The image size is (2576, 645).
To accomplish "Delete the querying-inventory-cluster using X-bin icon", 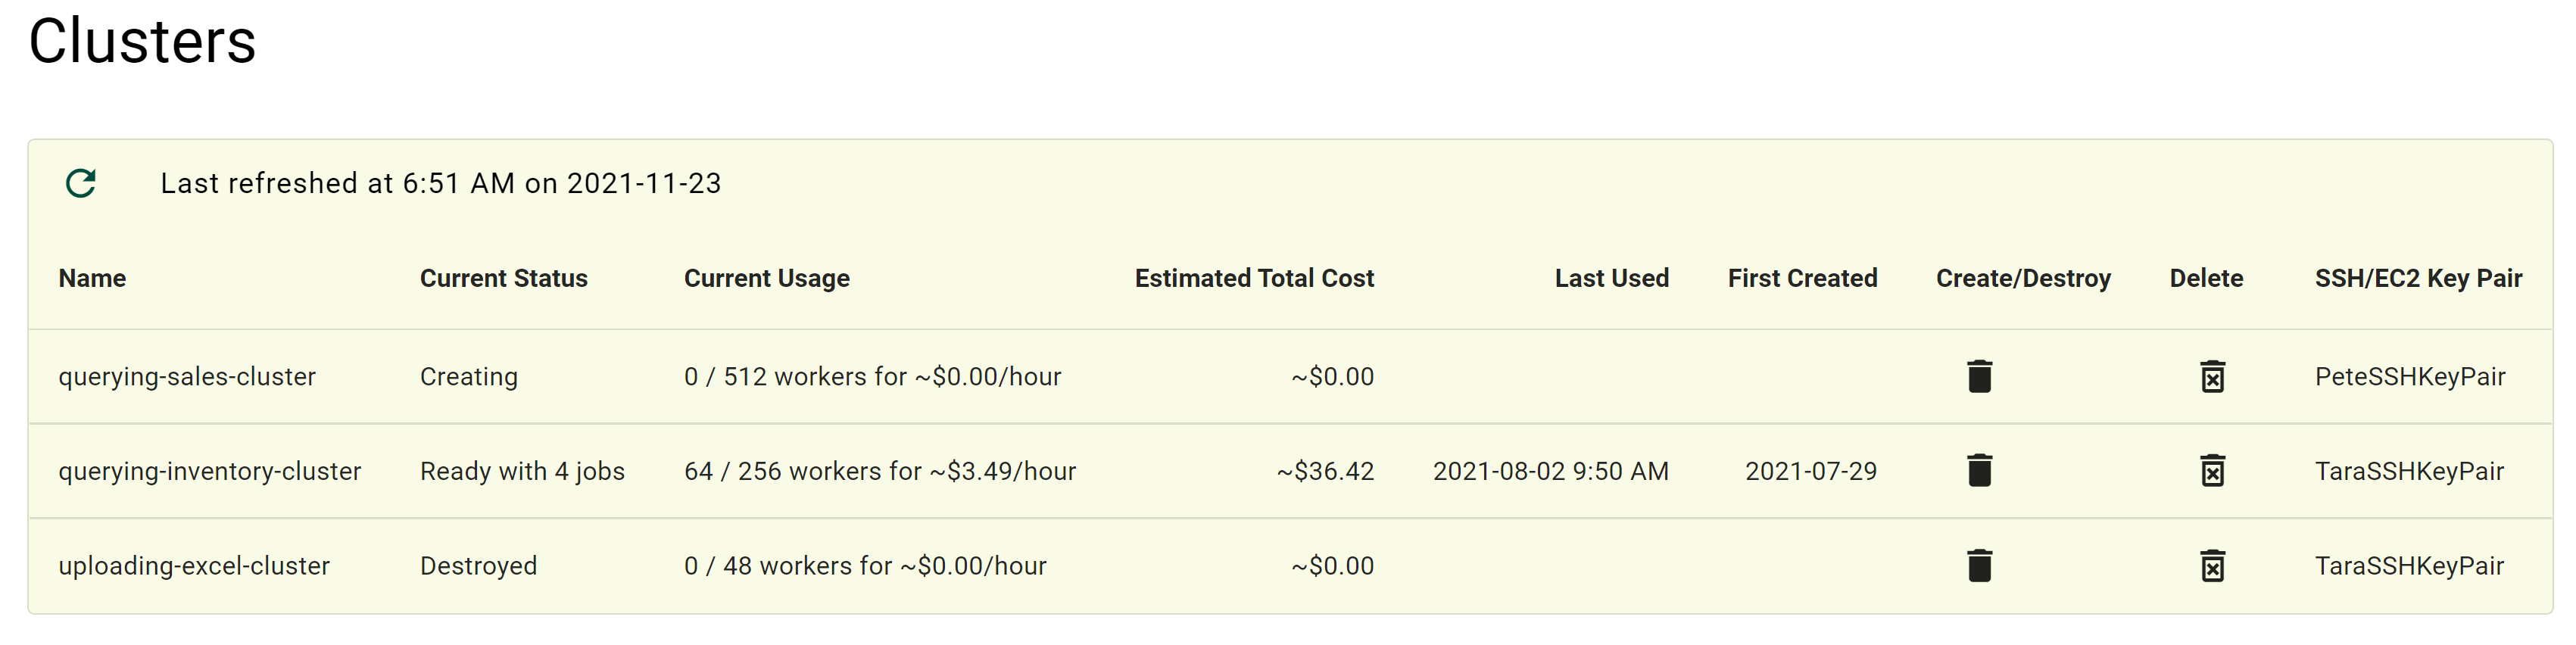I will tap(2212, 471).
